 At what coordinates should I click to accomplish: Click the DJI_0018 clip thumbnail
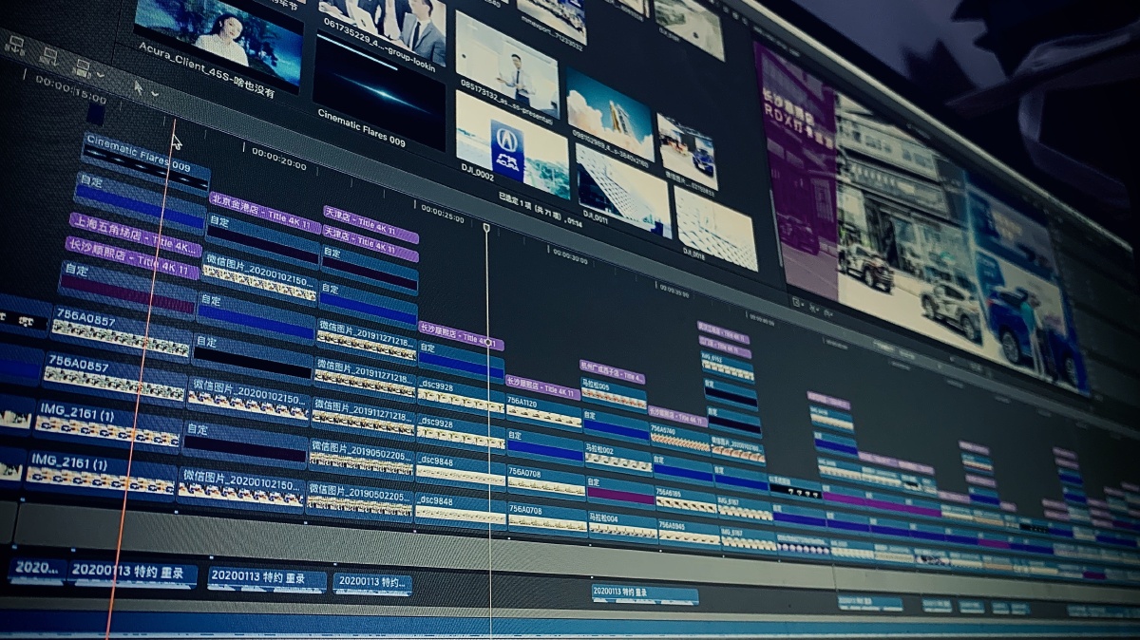pyautogui.click(x=714, y=226)
